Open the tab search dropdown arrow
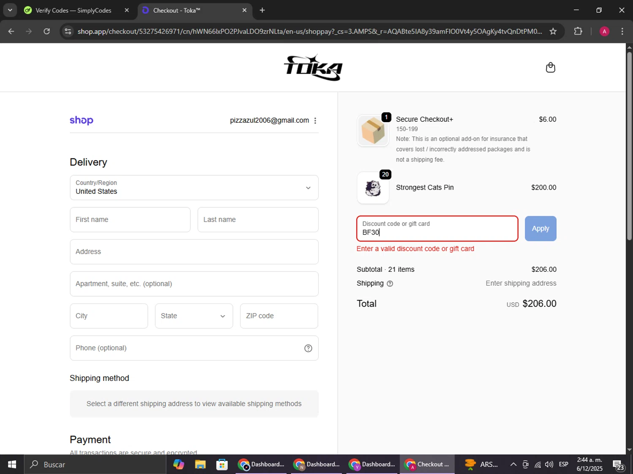The width and height of the screenshot is (633, 474). pos(10,10)
